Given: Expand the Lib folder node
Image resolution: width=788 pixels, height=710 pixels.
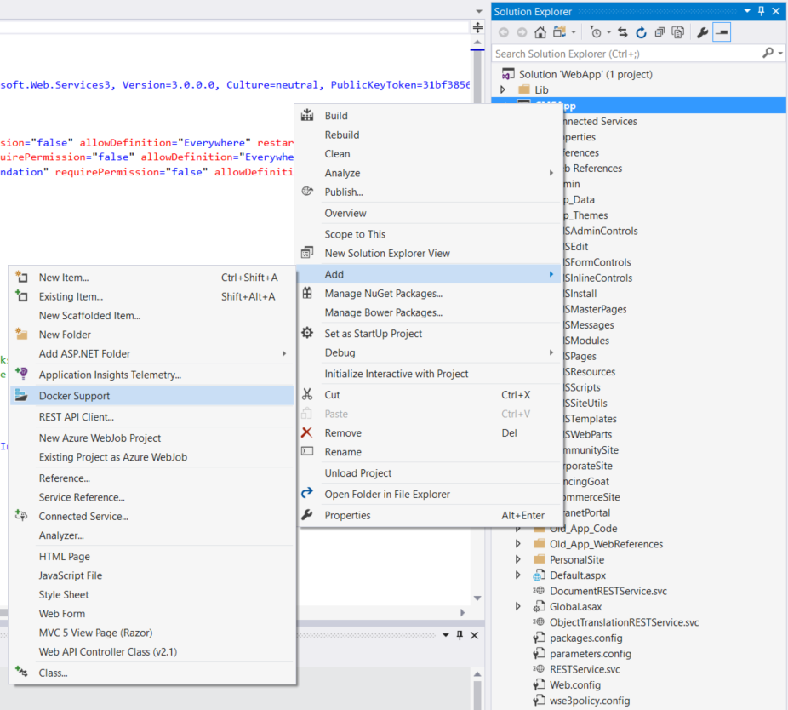Looking at the screenshot, I should pyautogui.click(x=503, y=89).
